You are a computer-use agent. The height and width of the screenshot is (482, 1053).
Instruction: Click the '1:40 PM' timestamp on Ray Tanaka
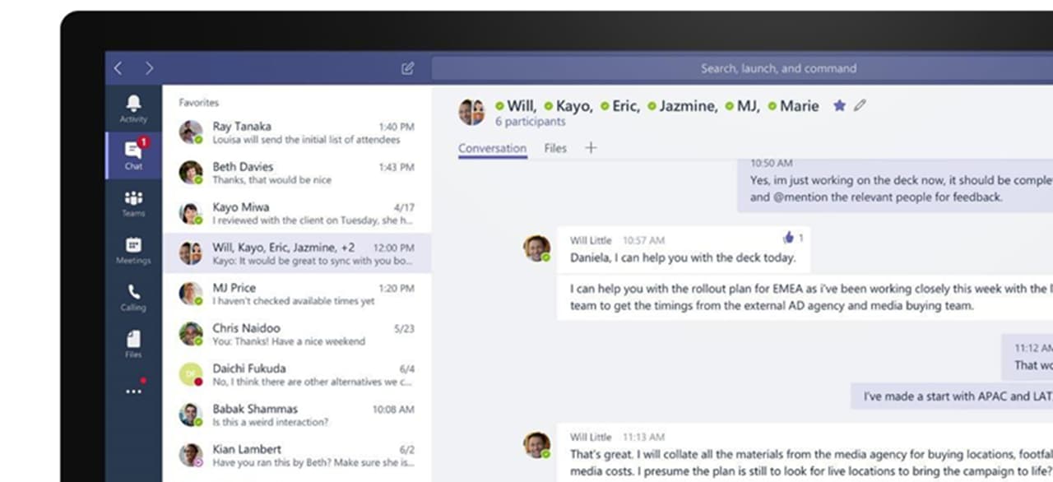[x=396, y=127]
